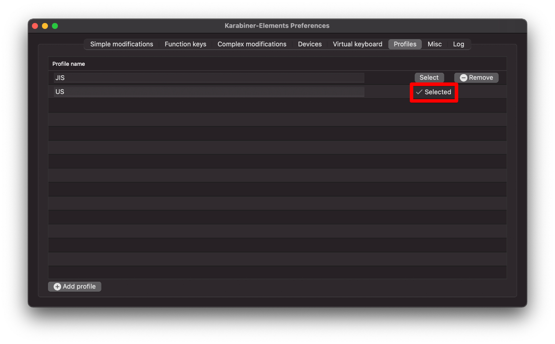Image resolution: width=555 pixels, height=344 pixels.
Task: Minimize the Preferences window with yellow button
Action: (45, 26)
